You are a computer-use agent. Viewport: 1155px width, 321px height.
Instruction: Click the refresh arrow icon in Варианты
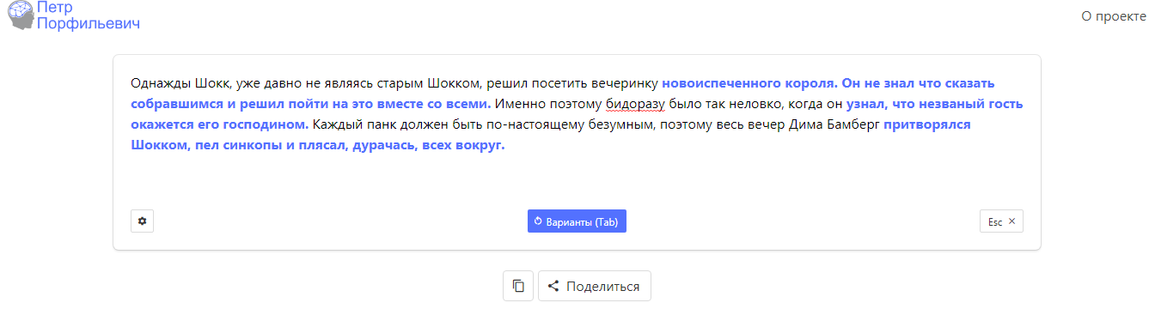coord(538,221)
